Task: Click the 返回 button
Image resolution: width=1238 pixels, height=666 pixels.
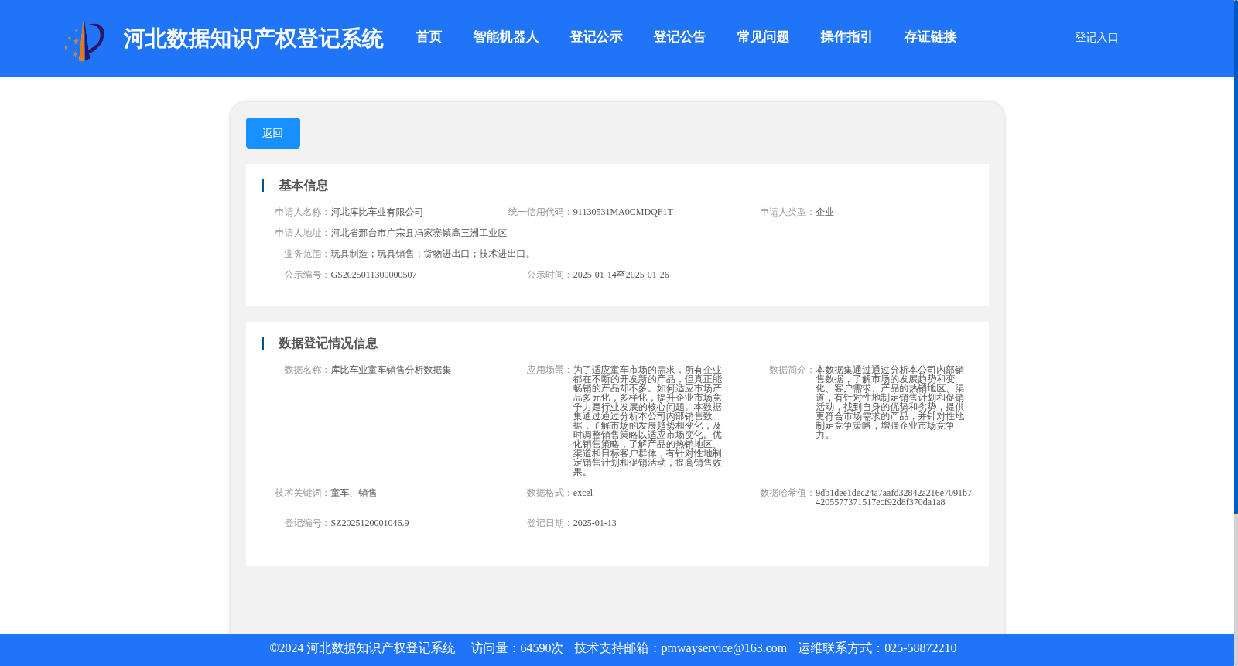Action: 273,133
